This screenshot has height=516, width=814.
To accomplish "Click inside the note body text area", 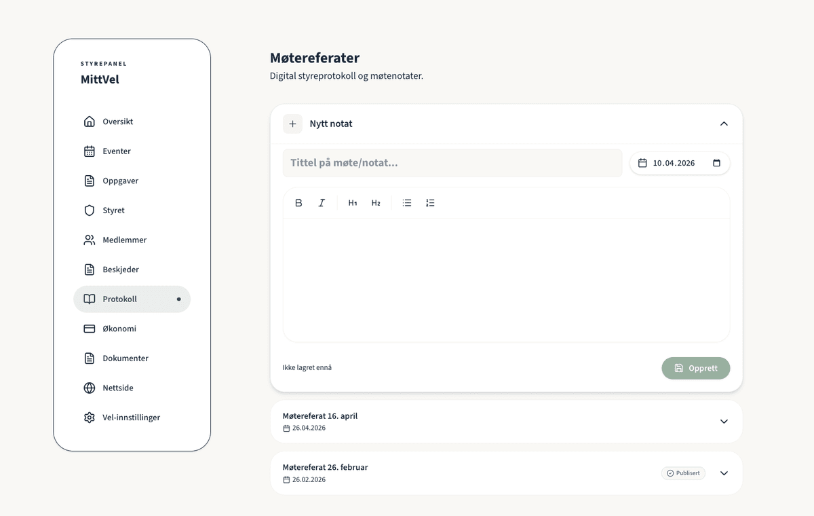I will pos(506,280).
